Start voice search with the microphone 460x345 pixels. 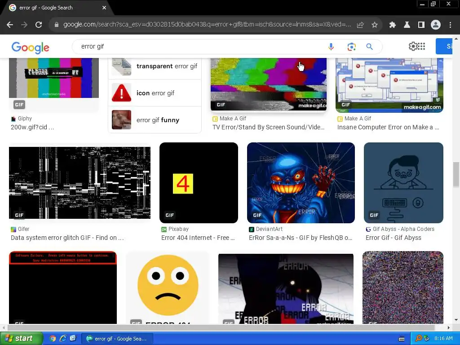point(331,47)
